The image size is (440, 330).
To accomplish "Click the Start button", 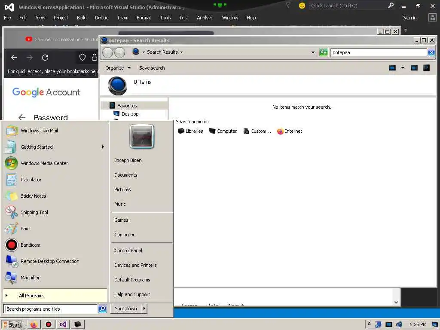I will 12,325.
